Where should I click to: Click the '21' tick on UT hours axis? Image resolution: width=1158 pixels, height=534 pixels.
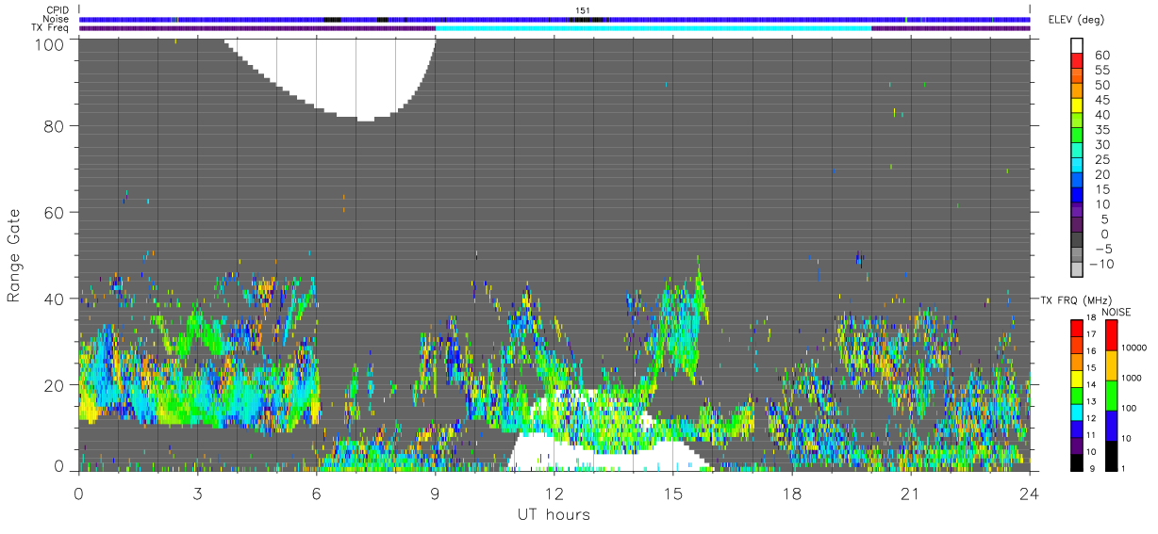910,494
